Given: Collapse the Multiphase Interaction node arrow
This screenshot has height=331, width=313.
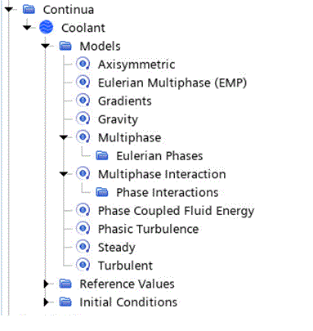Looking at the screenshot, I should 64,174.
